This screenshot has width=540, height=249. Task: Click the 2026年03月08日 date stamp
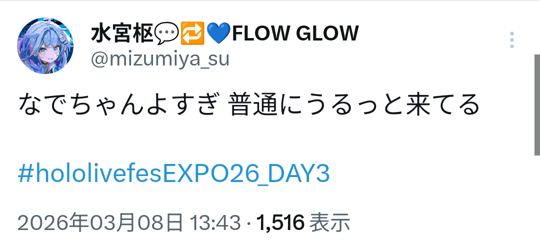100,222
